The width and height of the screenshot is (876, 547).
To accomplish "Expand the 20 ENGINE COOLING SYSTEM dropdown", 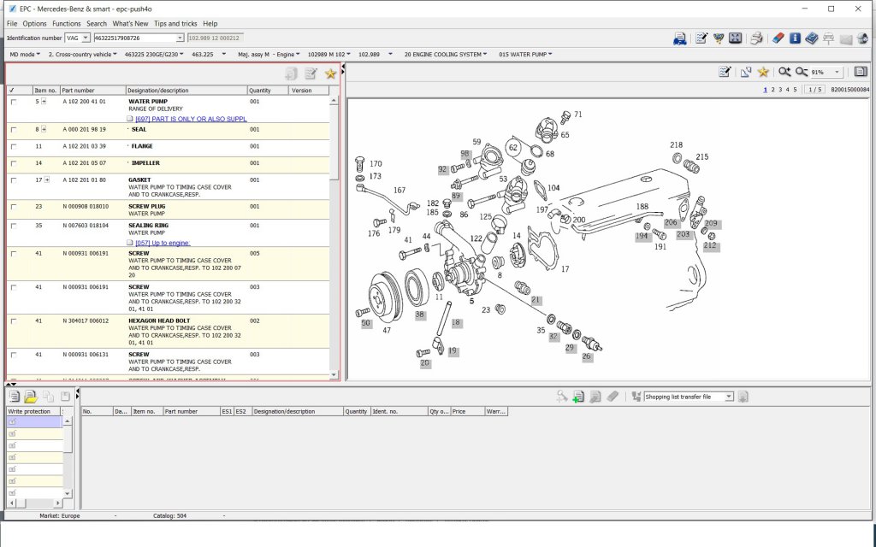I will pos(443,54).
